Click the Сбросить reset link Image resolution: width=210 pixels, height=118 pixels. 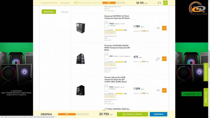(65, 12)
